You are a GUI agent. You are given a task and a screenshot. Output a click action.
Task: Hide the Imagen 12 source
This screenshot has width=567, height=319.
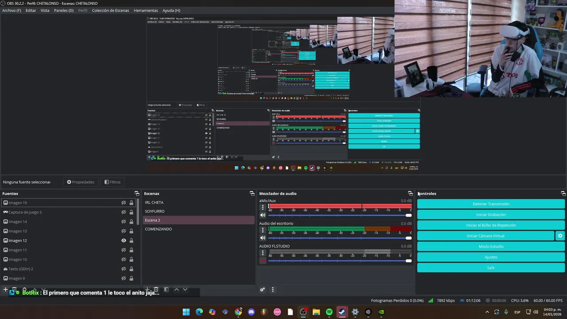124,241
